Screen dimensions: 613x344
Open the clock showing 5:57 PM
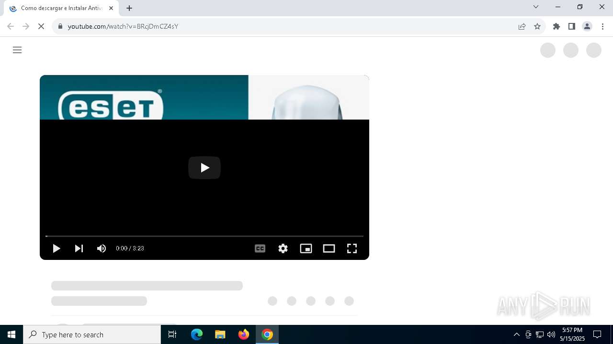click(x=572, y=334)
